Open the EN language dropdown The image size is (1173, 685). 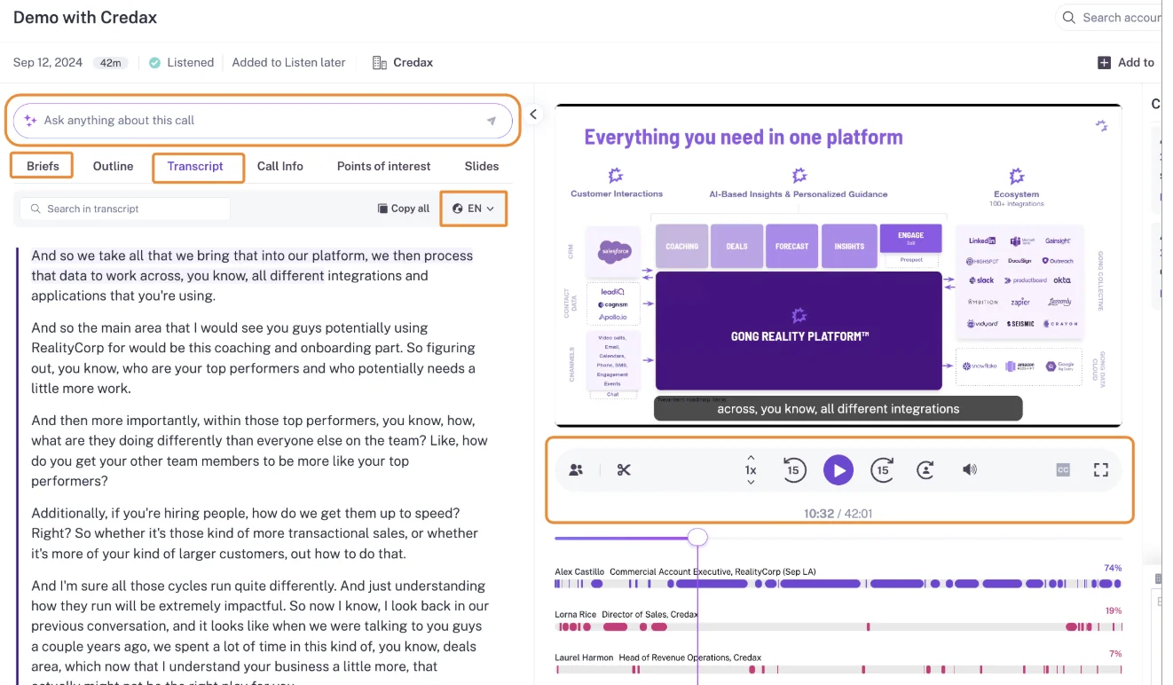click(474, 209)
